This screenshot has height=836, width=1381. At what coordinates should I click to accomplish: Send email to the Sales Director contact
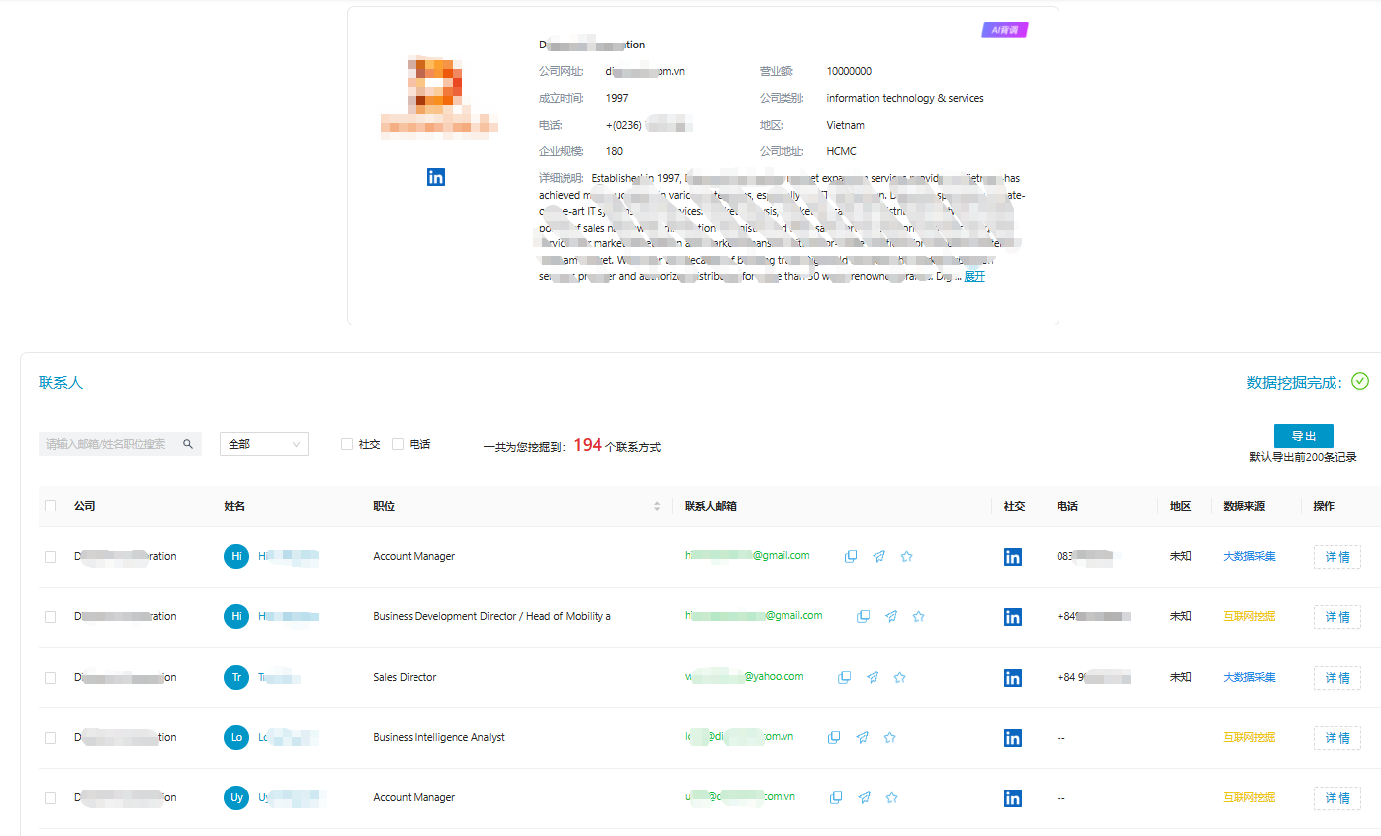pyautogui.click(x=873, y=678)
